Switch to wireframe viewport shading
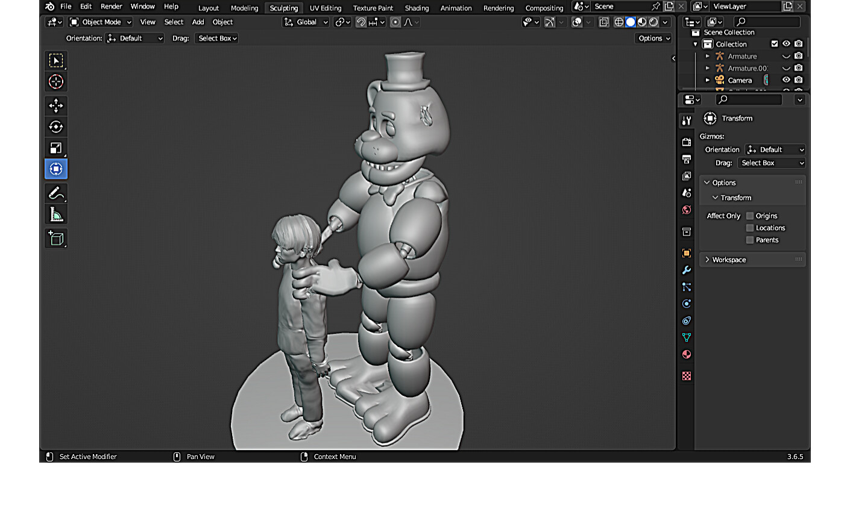The image size is (850, 509). 619,22
